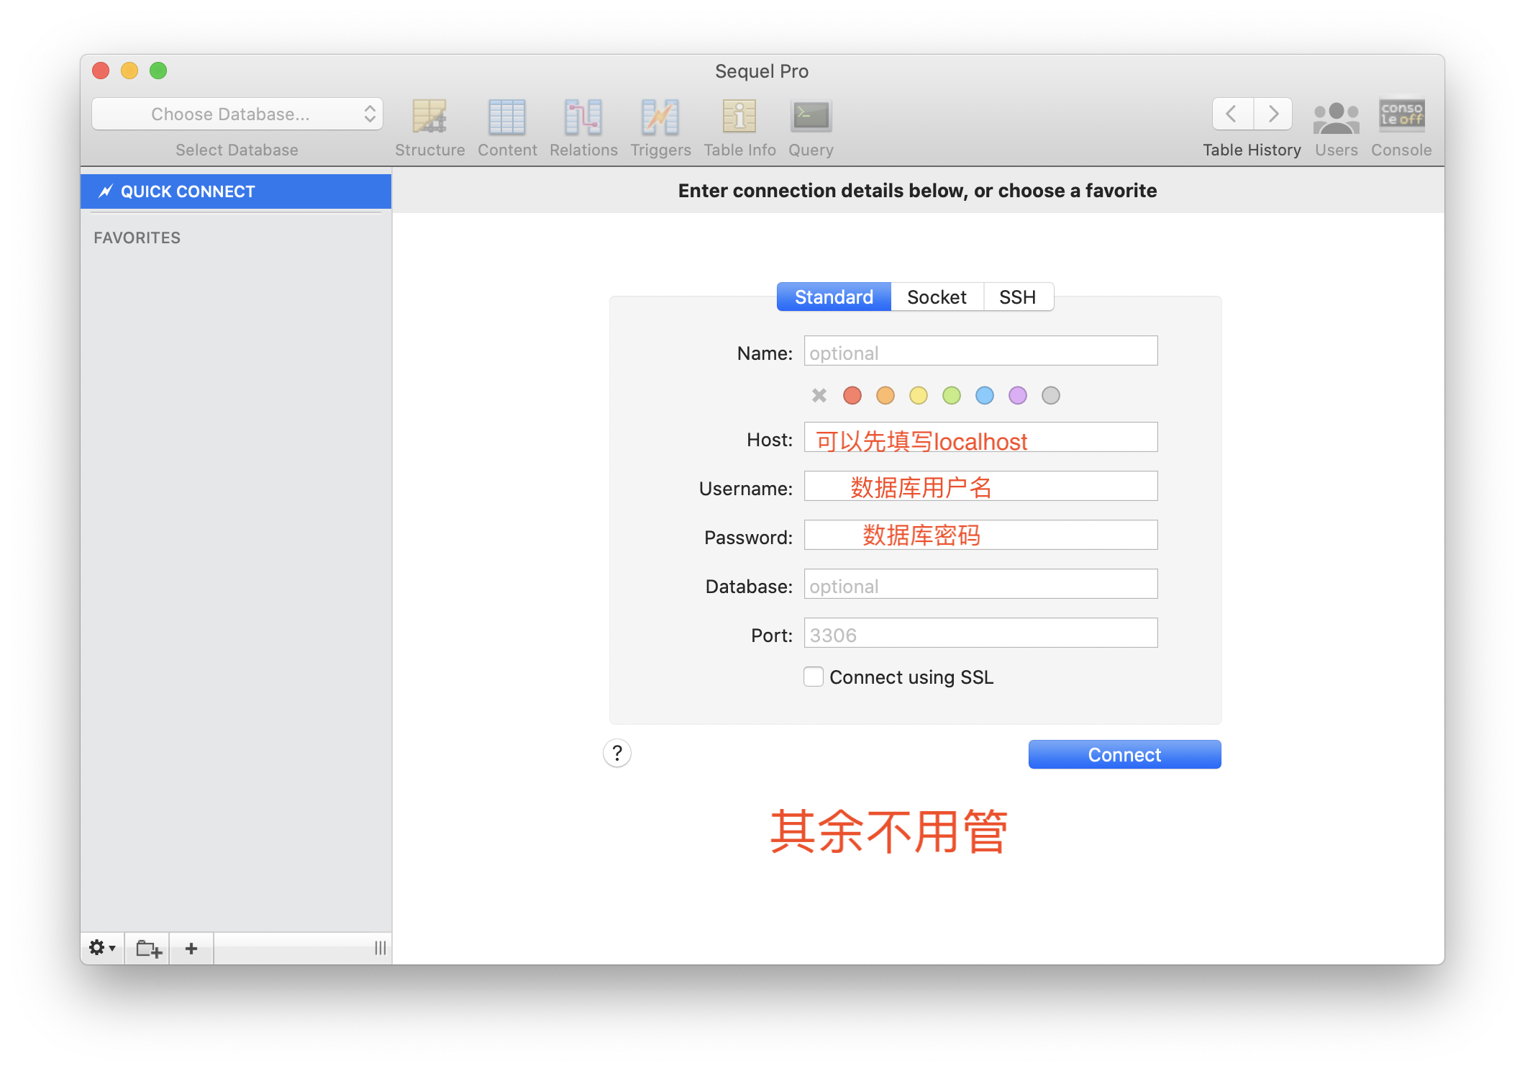Screen dimensions: 1525x1071
Task: Select the blue favorite color dot
Action: click(x=984, y=395)
